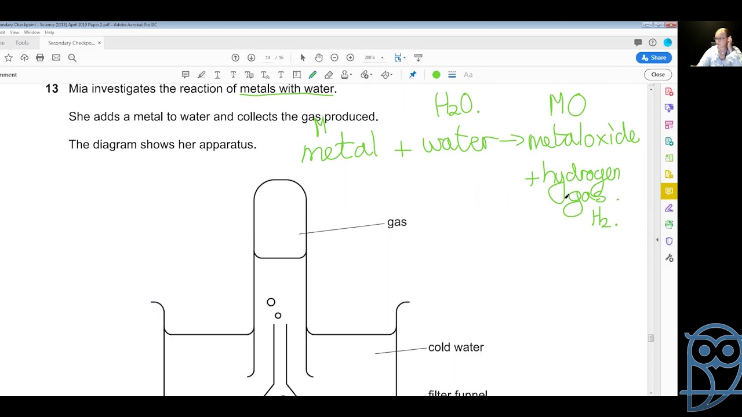Open the Tools tab
The image size is (742, 417).
tap(22, 43)
